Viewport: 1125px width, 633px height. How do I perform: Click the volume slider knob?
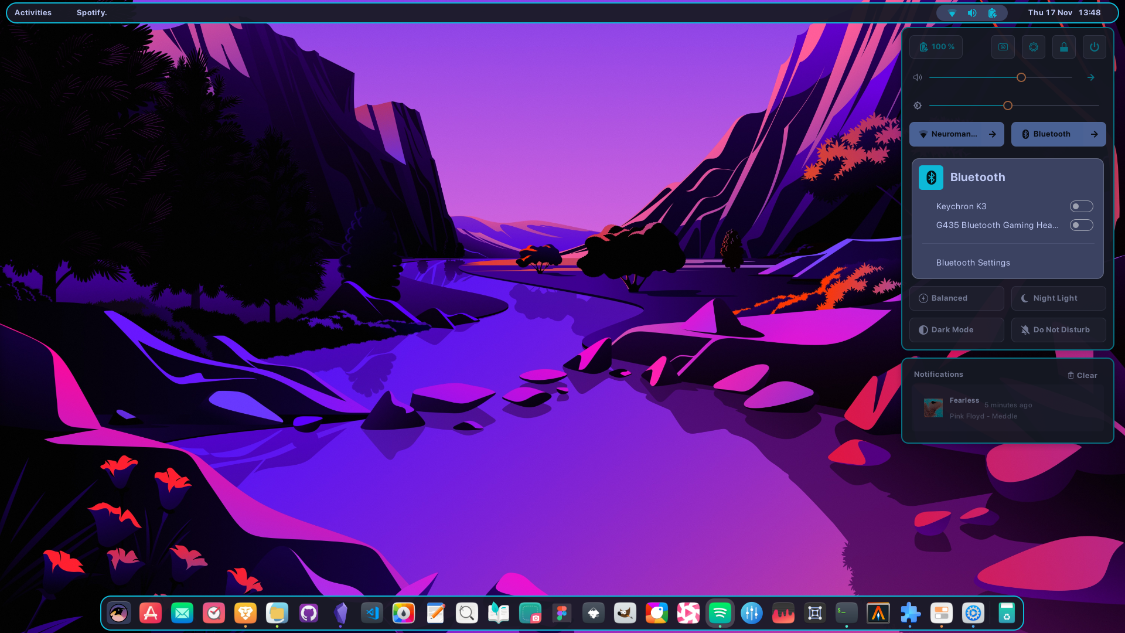pos(1021,77)
